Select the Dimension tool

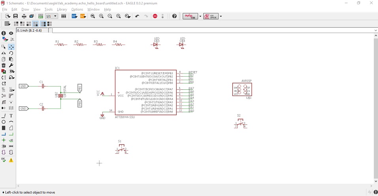click(x=11, y=146)
